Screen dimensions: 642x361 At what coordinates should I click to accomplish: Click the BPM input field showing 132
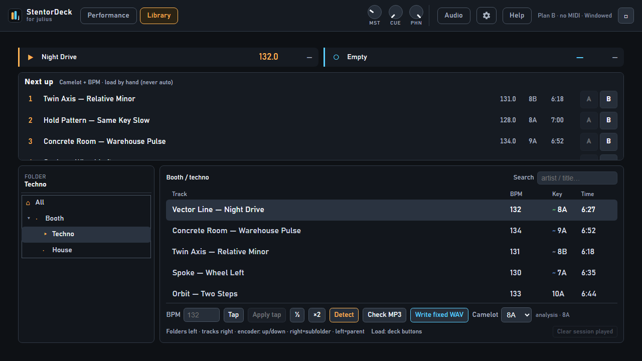coord(202,315)
